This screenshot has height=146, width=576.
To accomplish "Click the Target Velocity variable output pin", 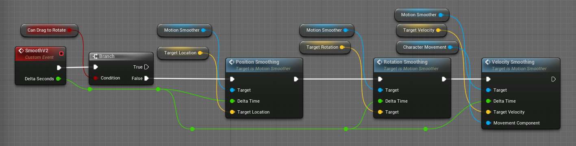I will coord(438,30).
